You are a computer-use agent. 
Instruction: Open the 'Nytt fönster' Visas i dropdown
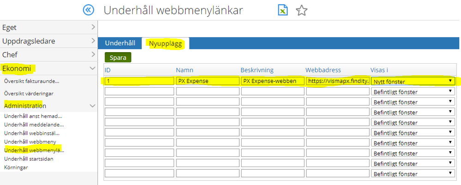413,81
